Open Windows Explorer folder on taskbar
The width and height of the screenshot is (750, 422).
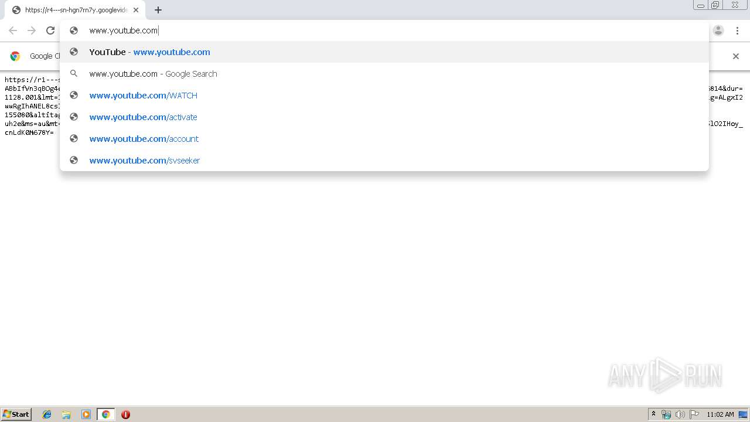coord(66,414)
